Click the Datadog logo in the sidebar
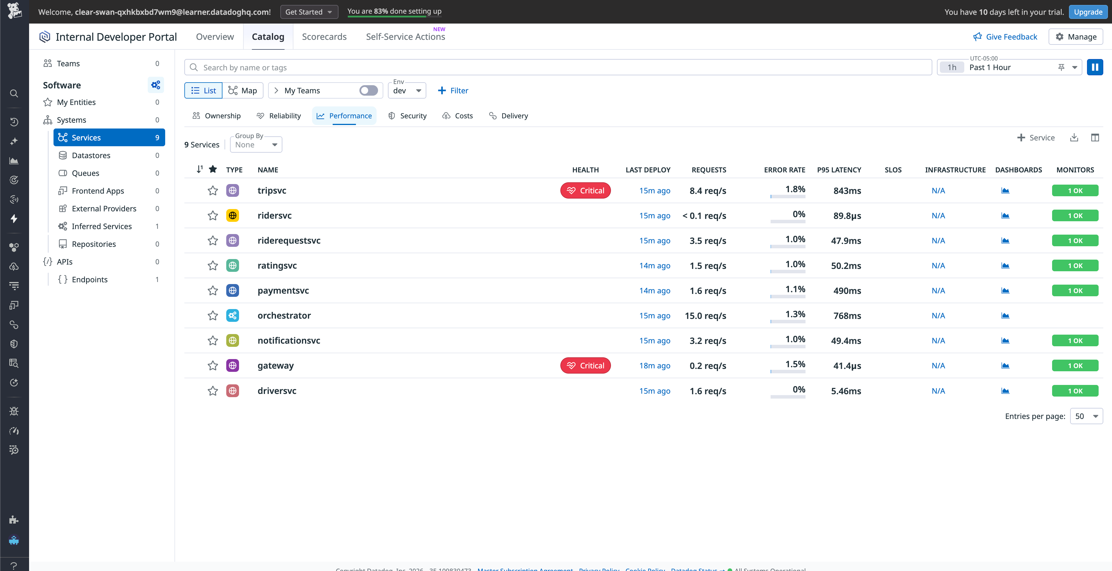Image resolution: width=1112 pixels, height=571 pixels. point(14,11)
